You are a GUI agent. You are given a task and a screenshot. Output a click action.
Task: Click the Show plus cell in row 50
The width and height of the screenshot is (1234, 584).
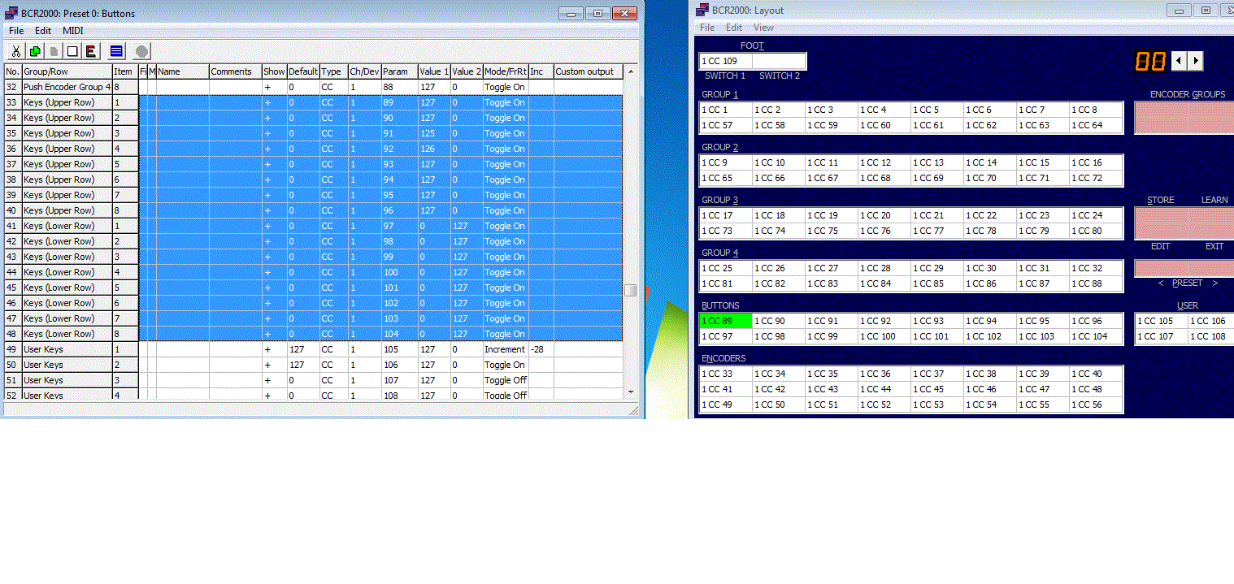click(274, 365)
